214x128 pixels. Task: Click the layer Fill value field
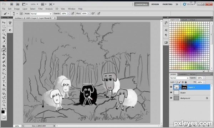[x=199, y=82]
